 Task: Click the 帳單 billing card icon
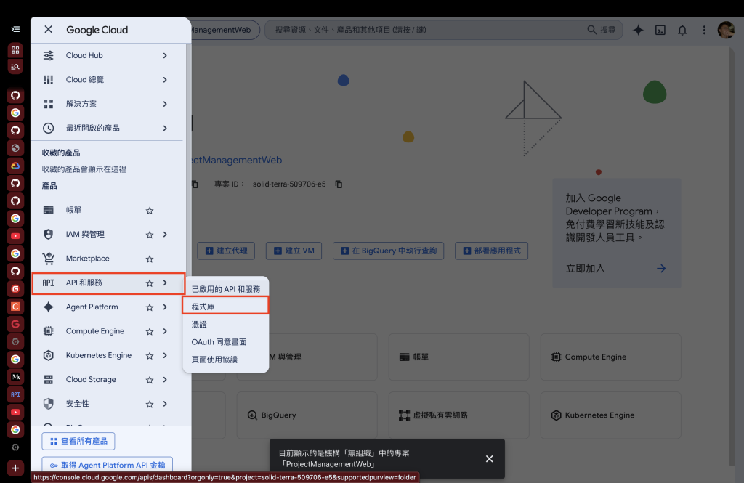(x=49, y=210)
